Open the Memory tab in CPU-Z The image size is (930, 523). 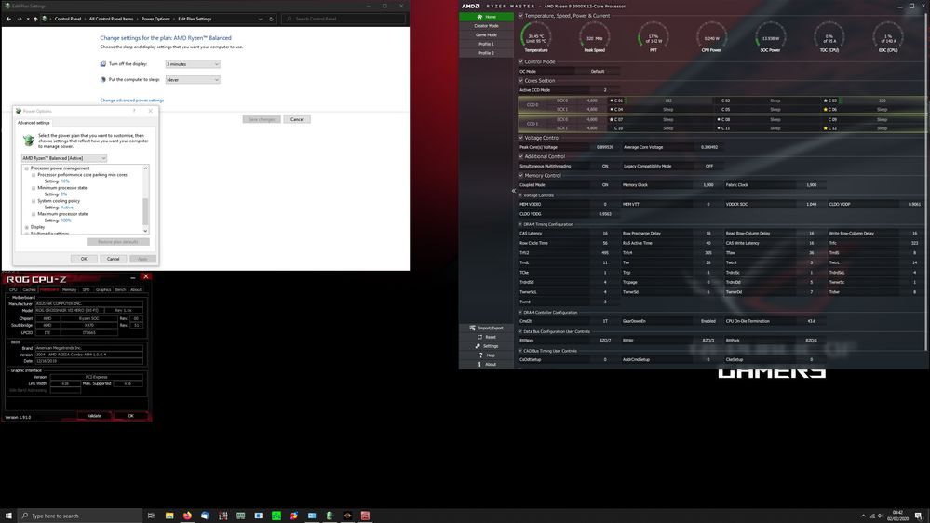coord(70,290)
